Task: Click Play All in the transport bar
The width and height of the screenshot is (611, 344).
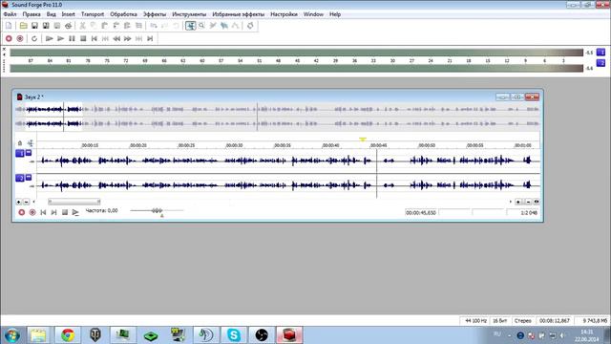Action: pyautogui.click(x=49, y=38)
